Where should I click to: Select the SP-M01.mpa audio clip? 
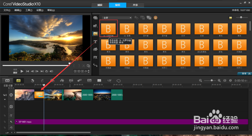[x=131, y=122]
